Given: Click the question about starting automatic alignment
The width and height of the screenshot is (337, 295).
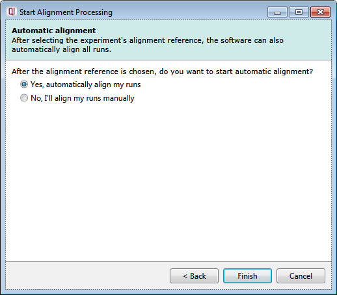Looking at the screenshot, I should click(x=162, y=71).
